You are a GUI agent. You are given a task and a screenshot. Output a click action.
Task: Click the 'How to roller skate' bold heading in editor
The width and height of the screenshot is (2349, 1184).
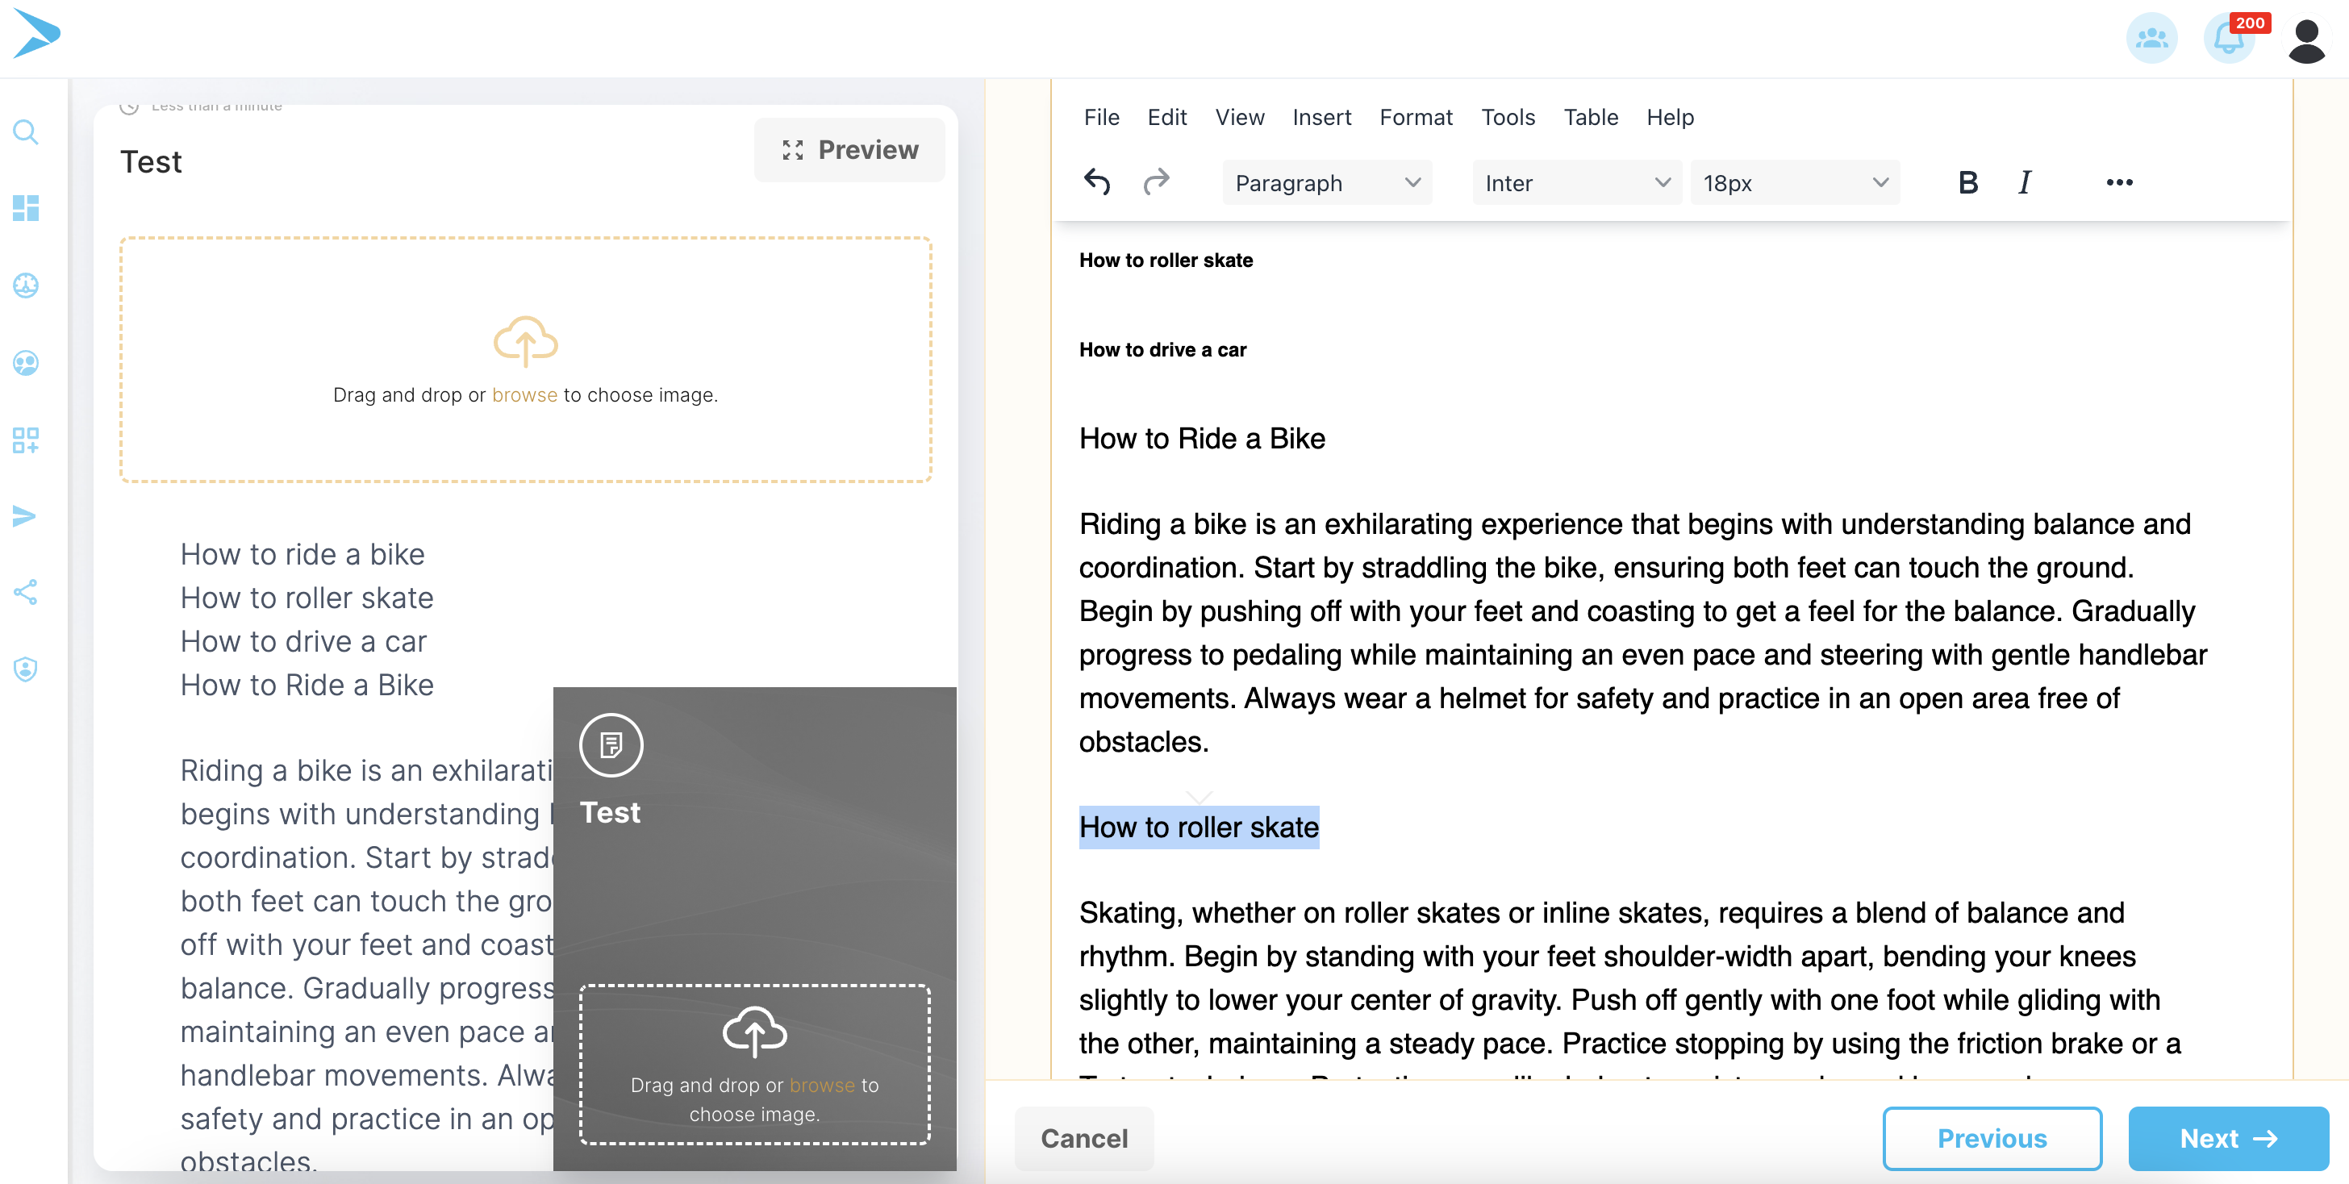coord(1166,261)
